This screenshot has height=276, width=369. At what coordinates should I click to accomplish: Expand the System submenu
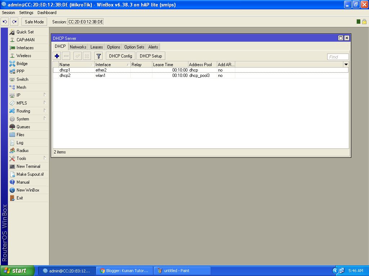[x=28, y=119]
